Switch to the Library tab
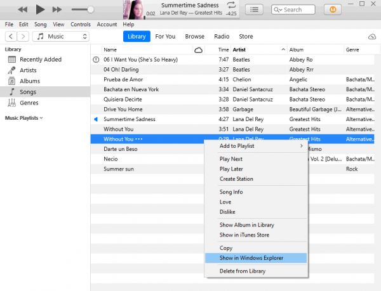The image size is (381, 291). (x=137, y=36)
